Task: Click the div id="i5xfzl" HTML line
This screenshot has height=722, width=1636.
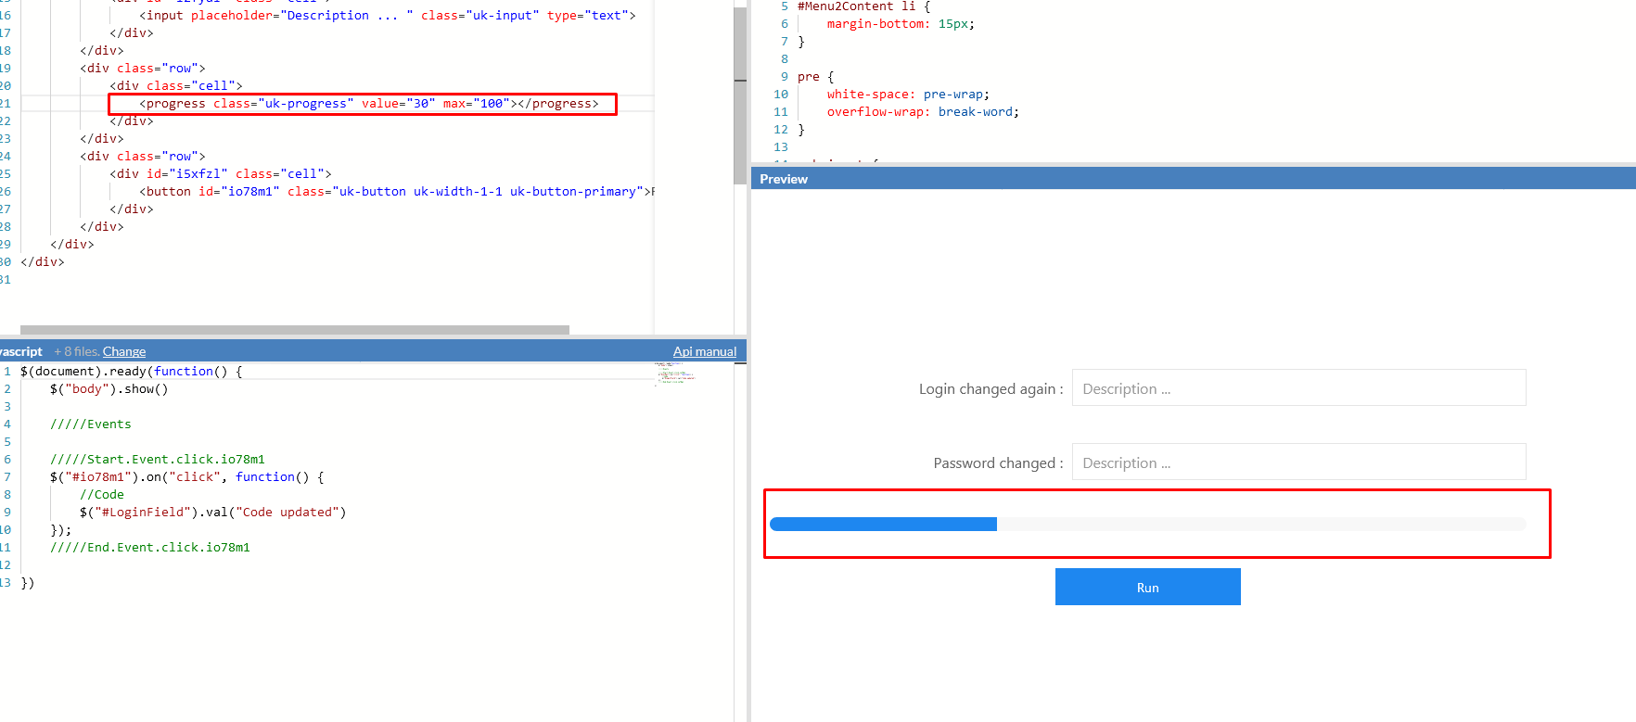Action: coord(220,174)
